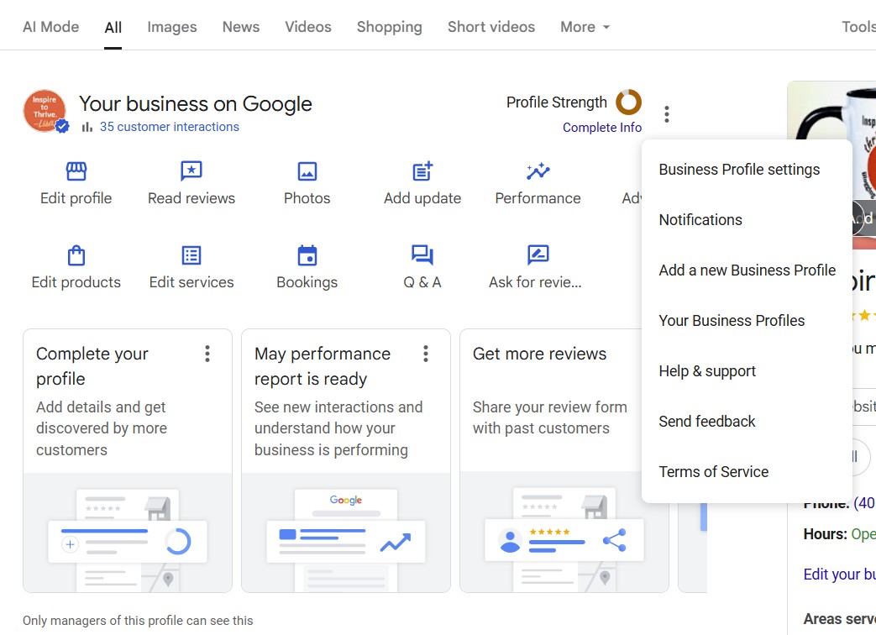This screenshot has width=876, height=635.
Task: Open the Q & A chat icon
Action: tap(422, 255)
